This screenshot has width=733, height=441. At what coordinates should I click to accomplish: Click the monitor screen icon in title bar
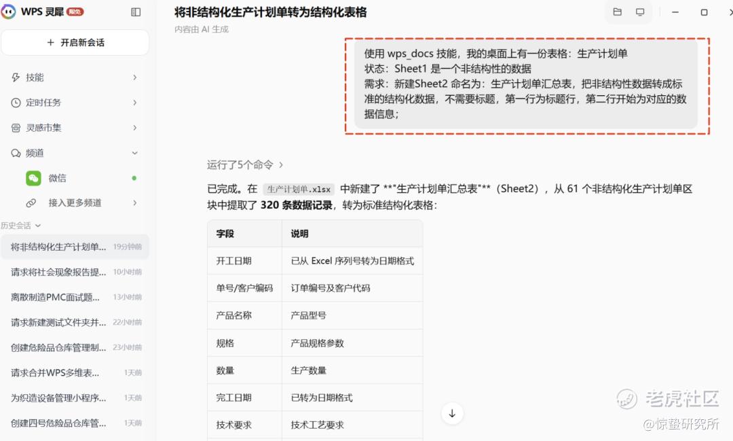coord(640,12)
